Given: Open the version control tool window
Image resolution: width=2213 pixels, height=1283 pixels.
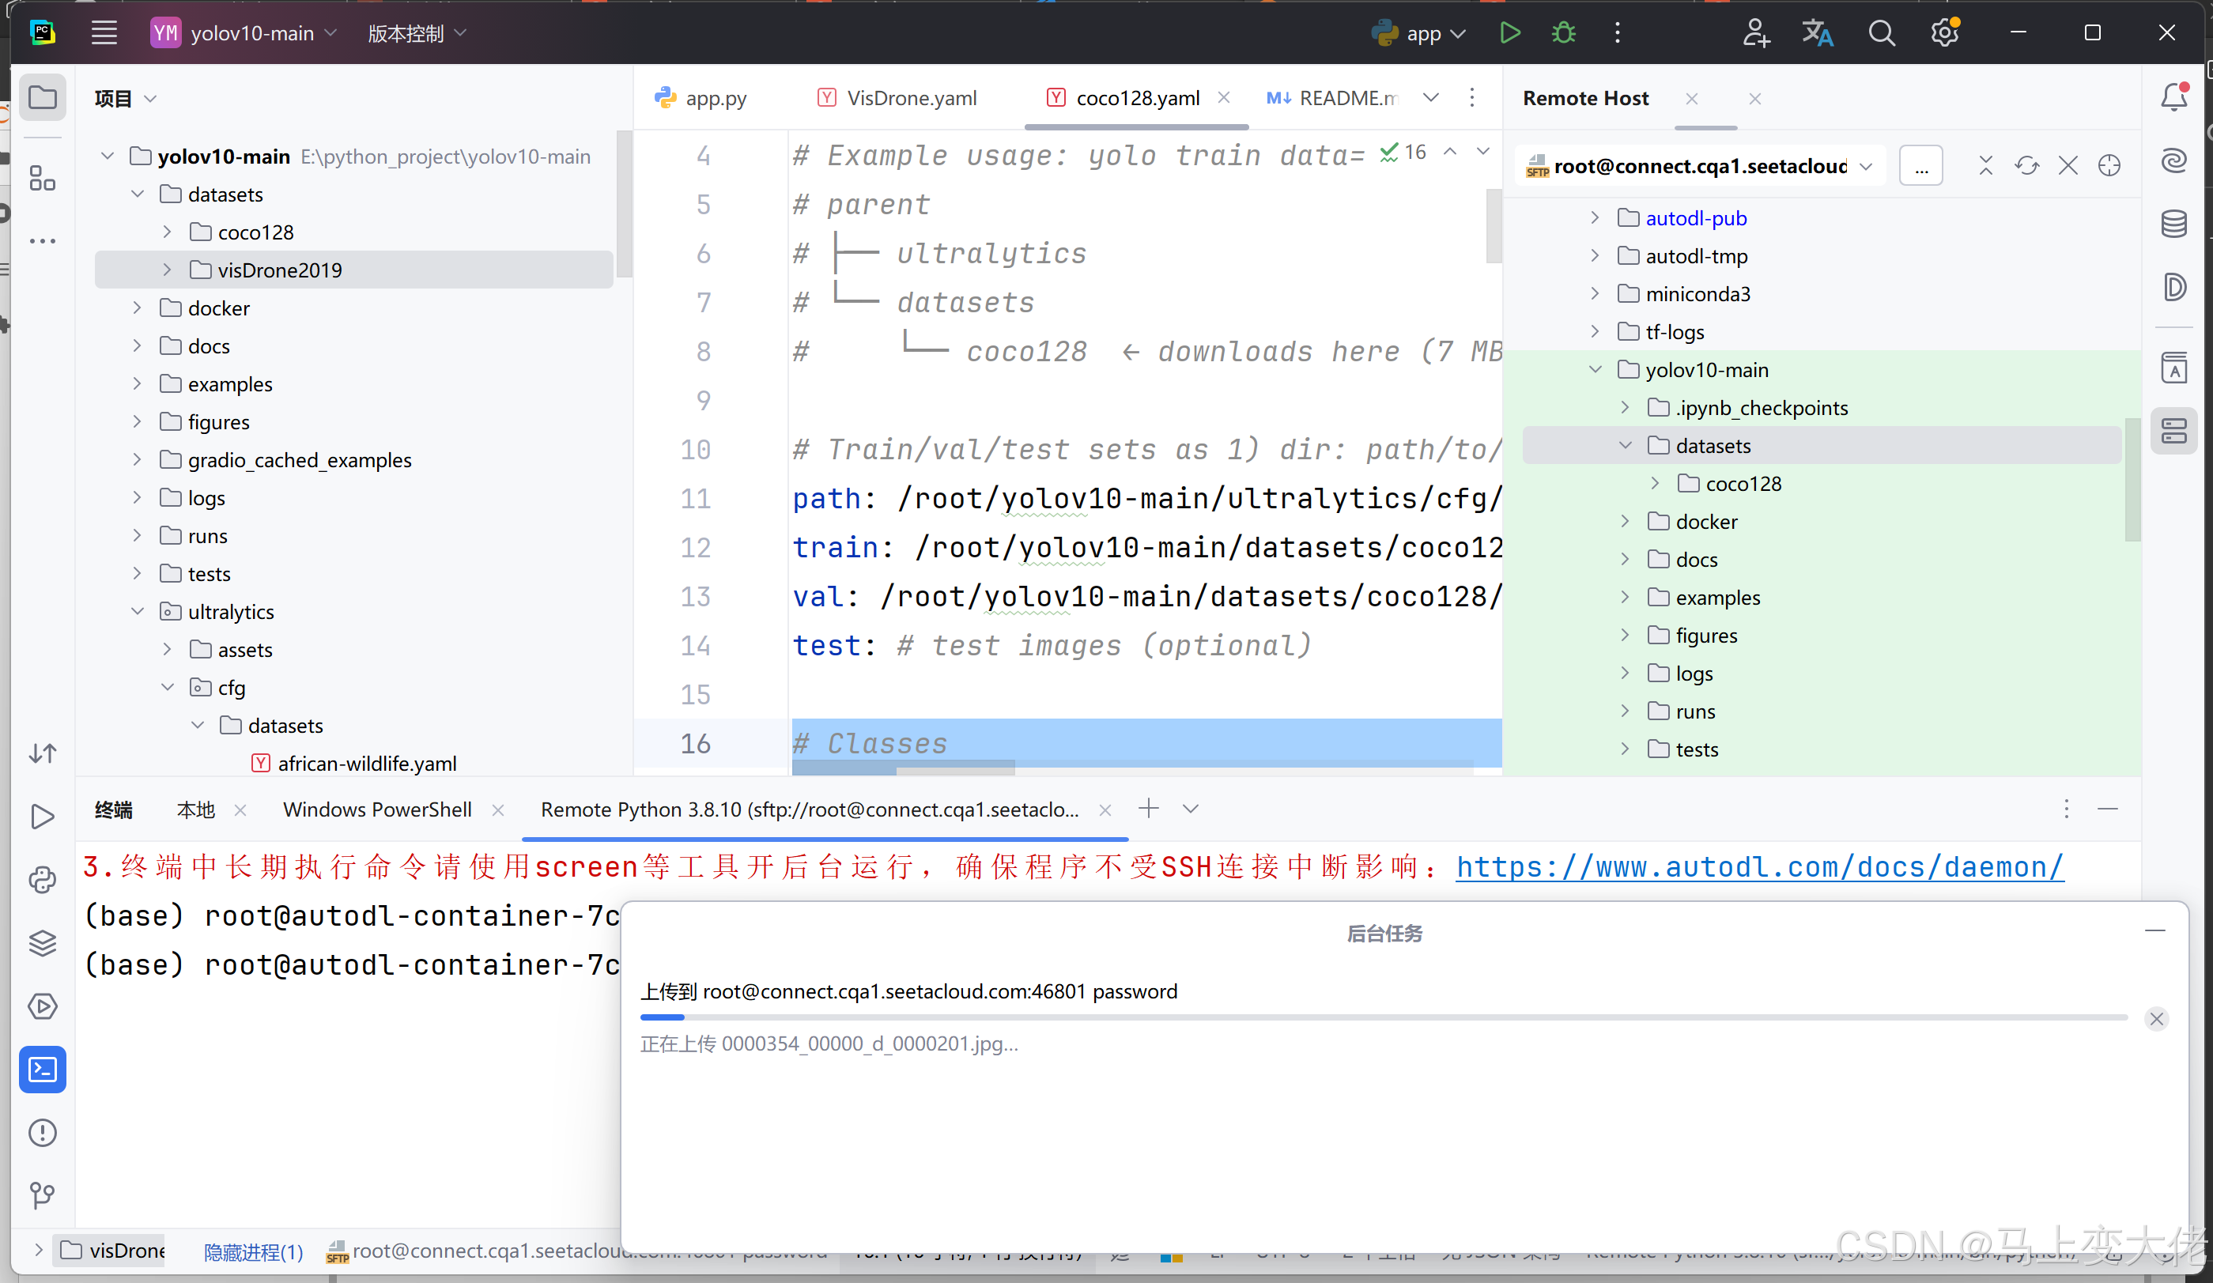Looking at the screenshot, I should point(43,1194).
